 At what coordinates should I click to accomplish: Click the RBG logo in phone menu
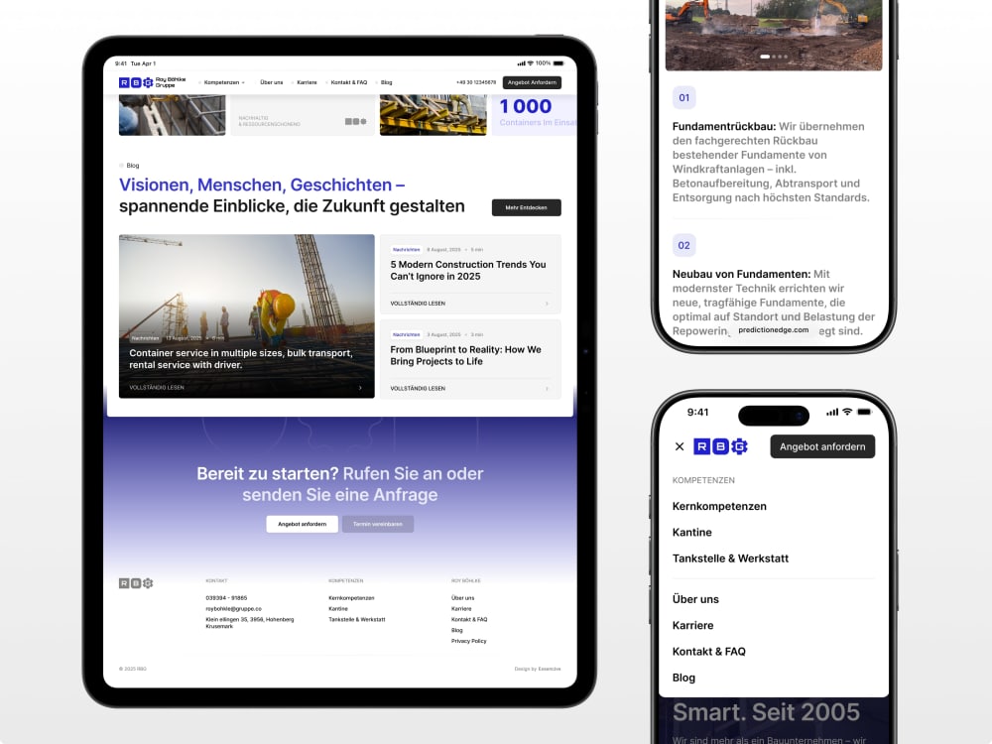720,446
